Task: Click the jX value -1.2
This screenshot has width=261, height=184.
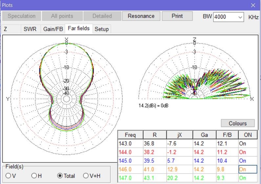Action: pos(180,152)
